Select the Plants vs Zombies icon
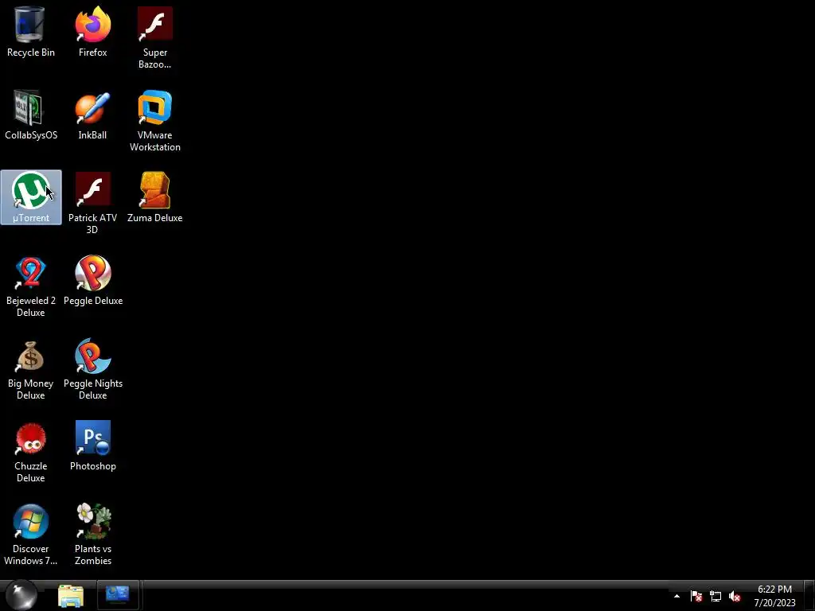The height and width of the screenshot is (611, 815). tap(92, 534)
